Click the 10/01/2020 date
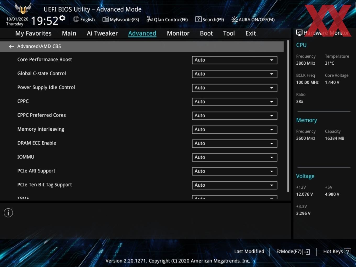This screenshot has height=267, width=356. tap(17, 19)
